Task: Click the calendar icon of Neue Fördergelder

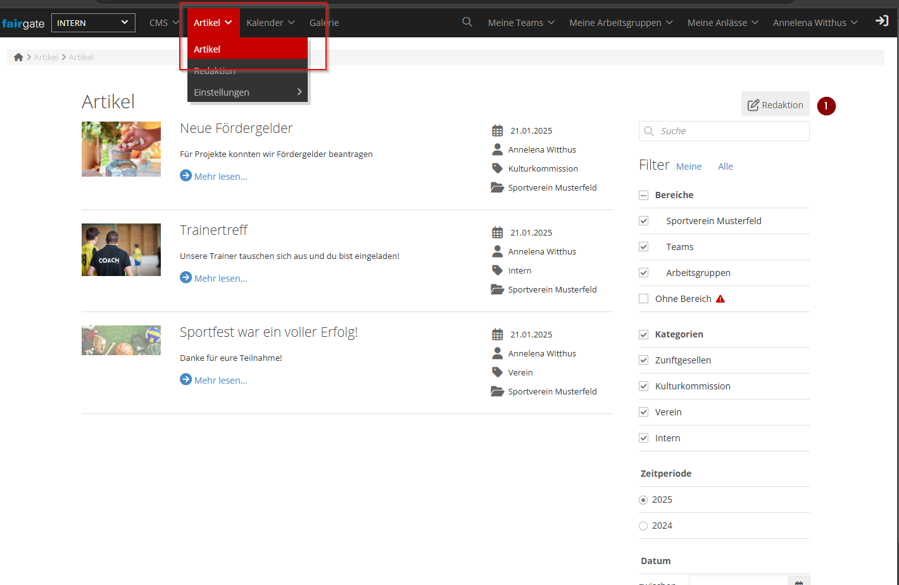Action: pos(498,130)
